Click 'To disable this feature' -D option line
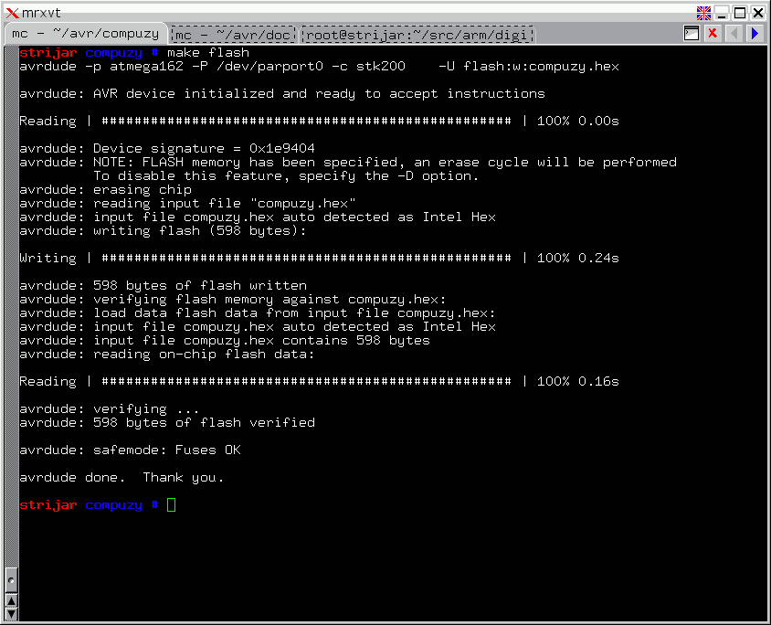 [x=286, y=176]
